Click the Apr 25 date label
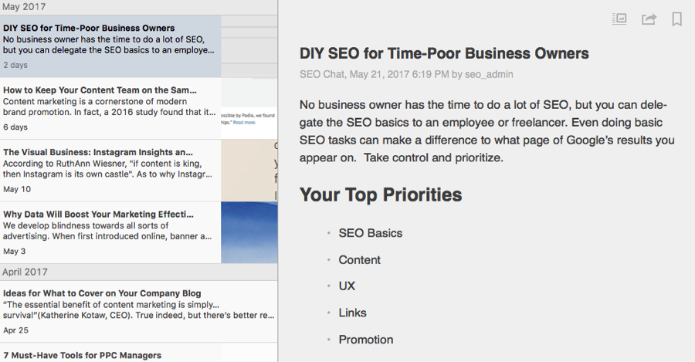The image size is (695, 362). pos(15,330)
